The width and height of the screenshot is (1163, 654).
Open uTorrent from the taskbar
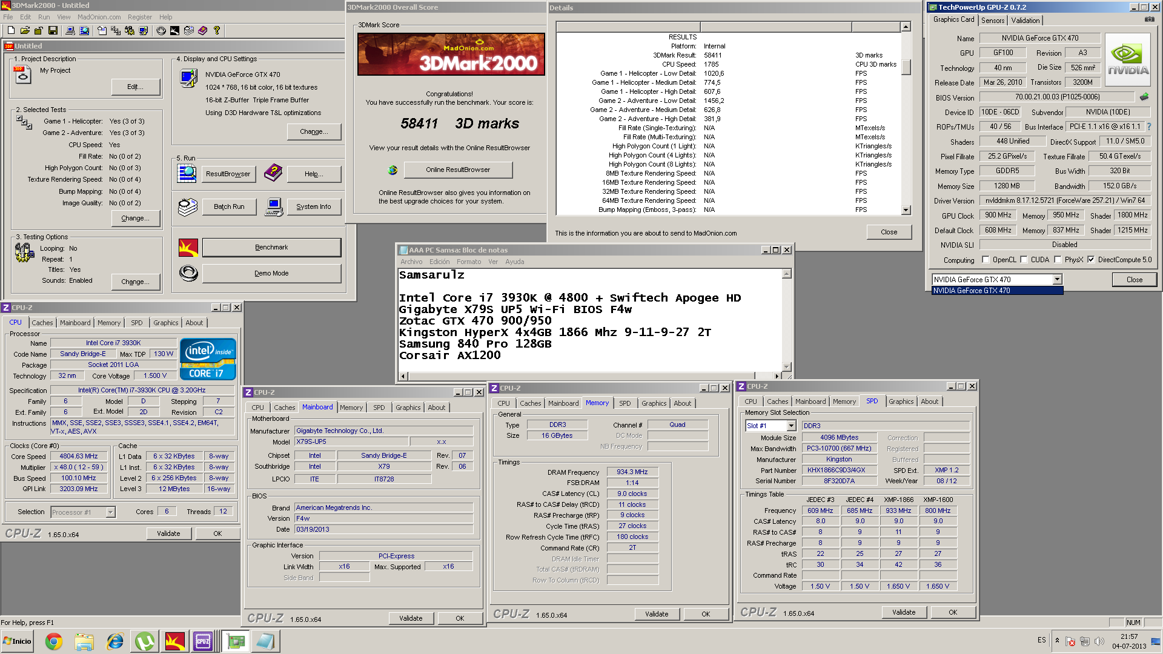(145, 641)
